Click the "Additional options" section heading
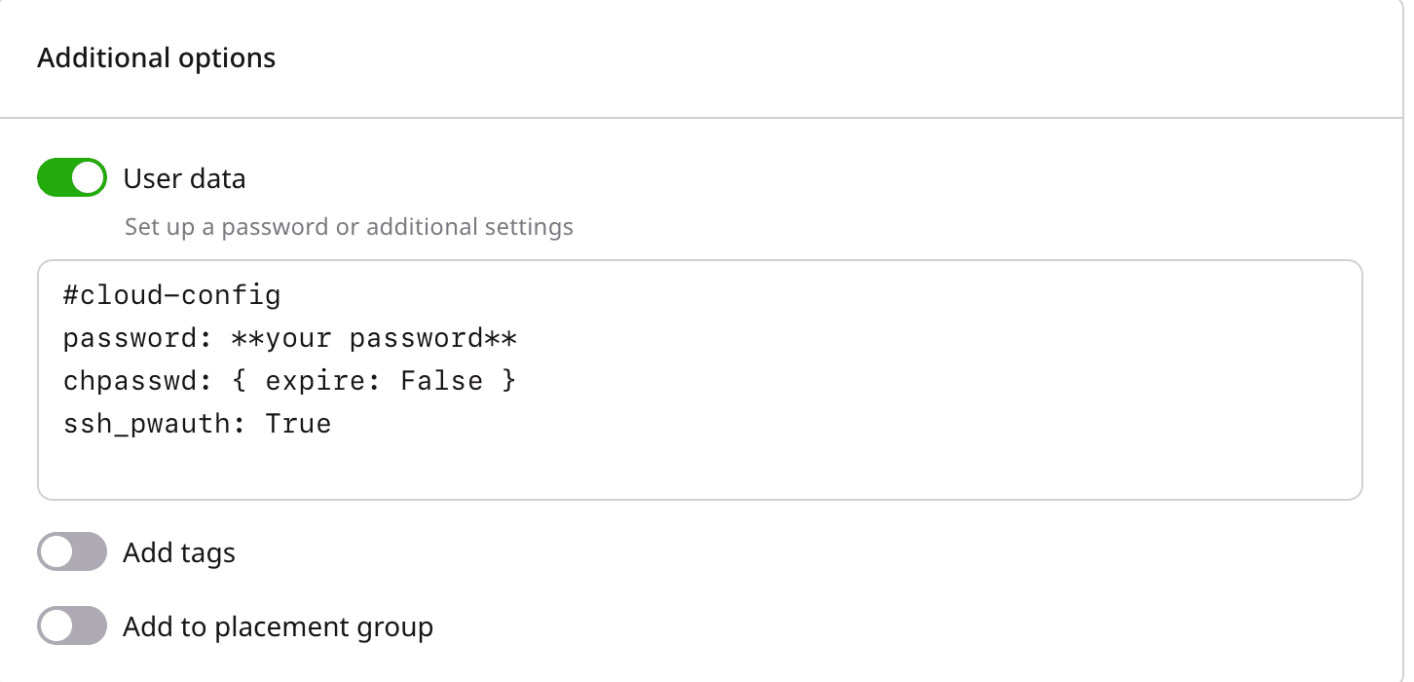The image size is (1414, 682). (x=157, y=58)
